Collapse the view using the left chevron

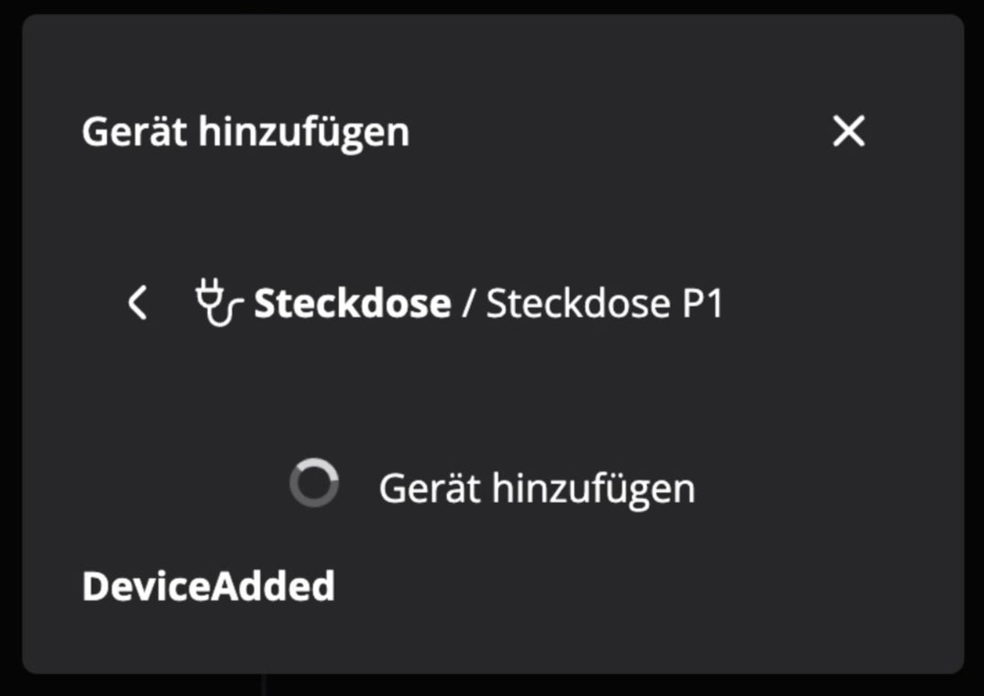coord(138,303)
